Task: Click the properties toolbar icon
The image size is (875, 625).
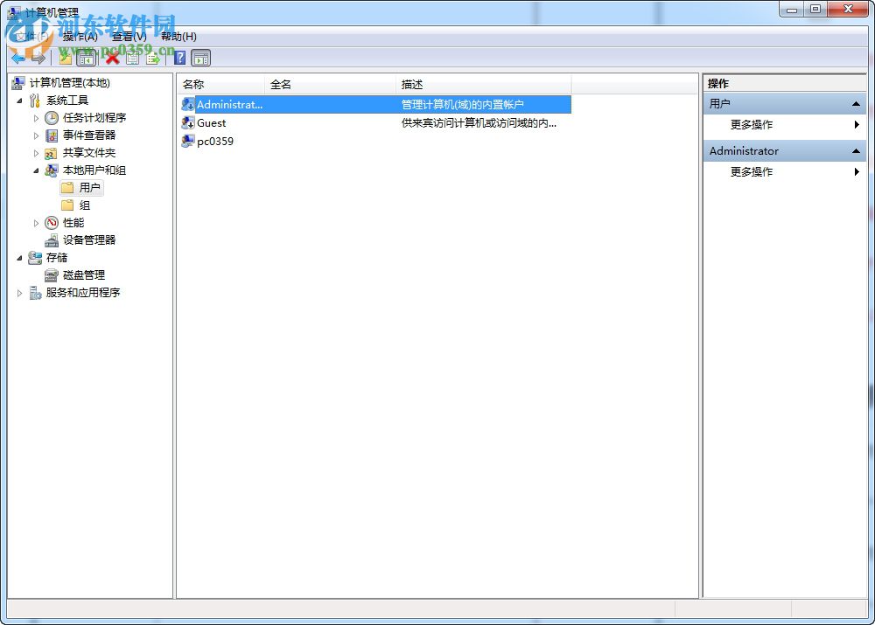Action: [133, 58]
